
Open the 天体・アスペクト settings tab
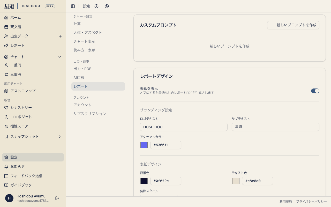(x=98, y=33)
